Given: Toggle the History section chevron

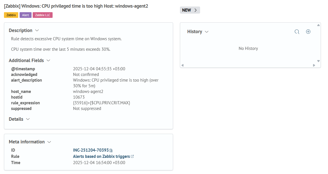Looking at the screenshot, I should point(207,32).
